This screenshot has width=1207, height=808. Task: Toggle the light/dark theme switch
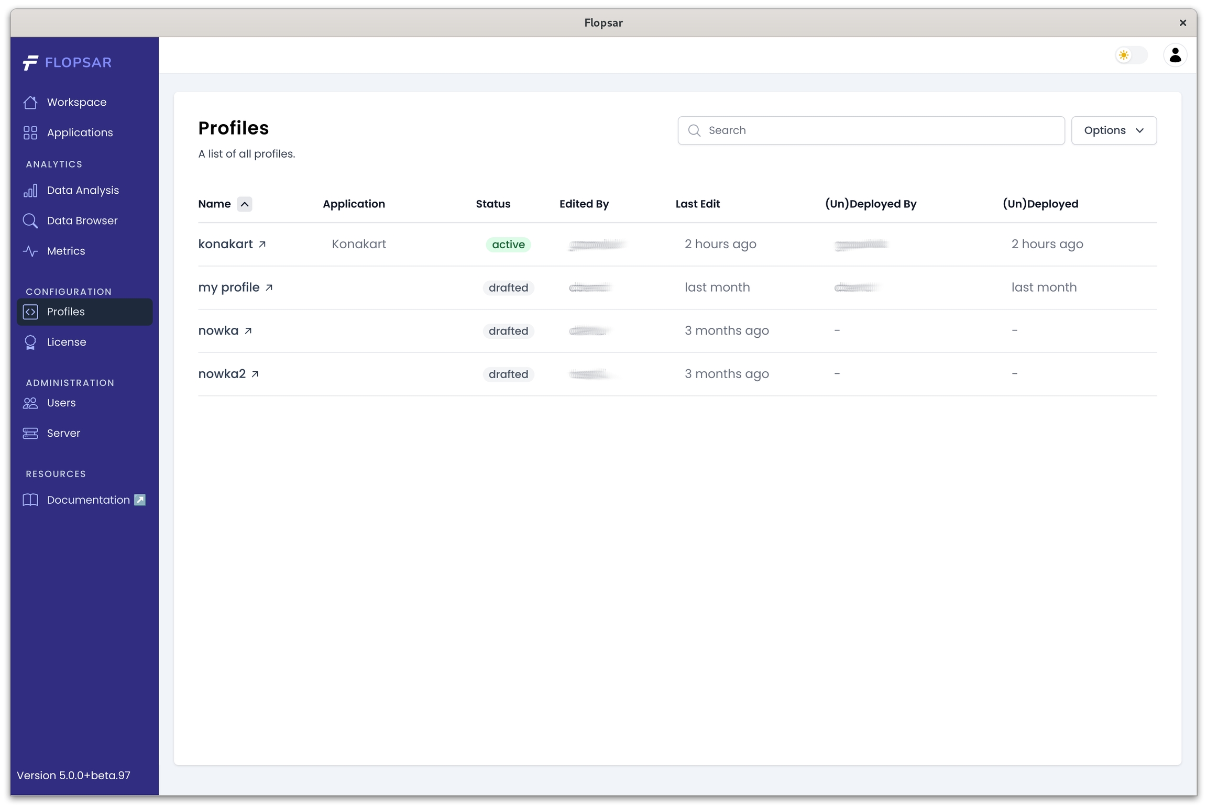point(1131,55)
